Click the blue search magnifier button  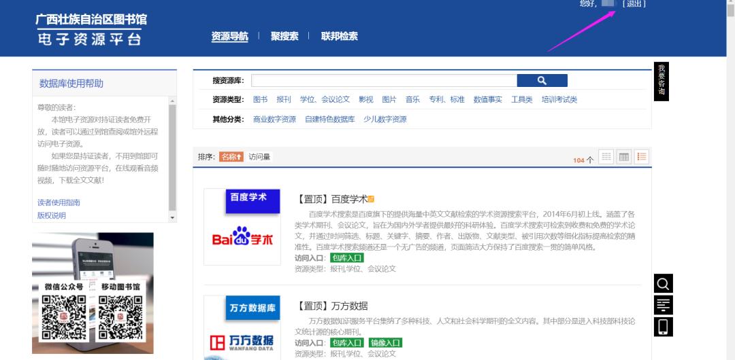(x=542, y=81)
